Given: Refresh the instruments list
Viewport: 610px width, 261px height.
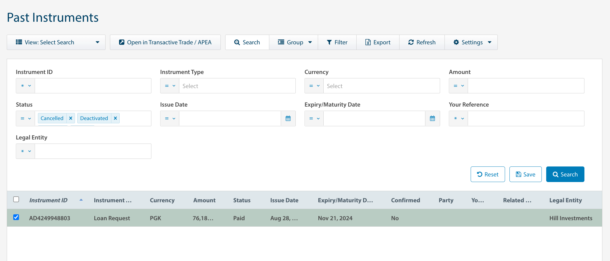Looking at the screenshot, I should (422, 42).
